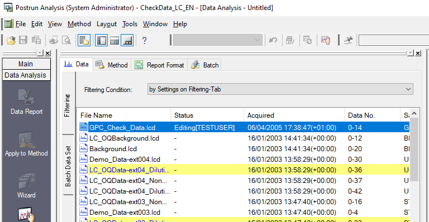
Task: Click file icon beside Background.lcd
Action: point(83,148)
